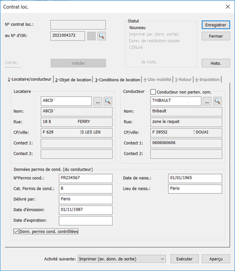Search order number with magnifier icon

[102, 36]
